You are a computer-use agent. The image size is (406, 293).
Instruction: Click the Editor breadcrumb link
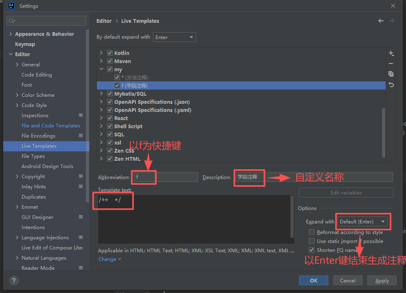(104, 21)
